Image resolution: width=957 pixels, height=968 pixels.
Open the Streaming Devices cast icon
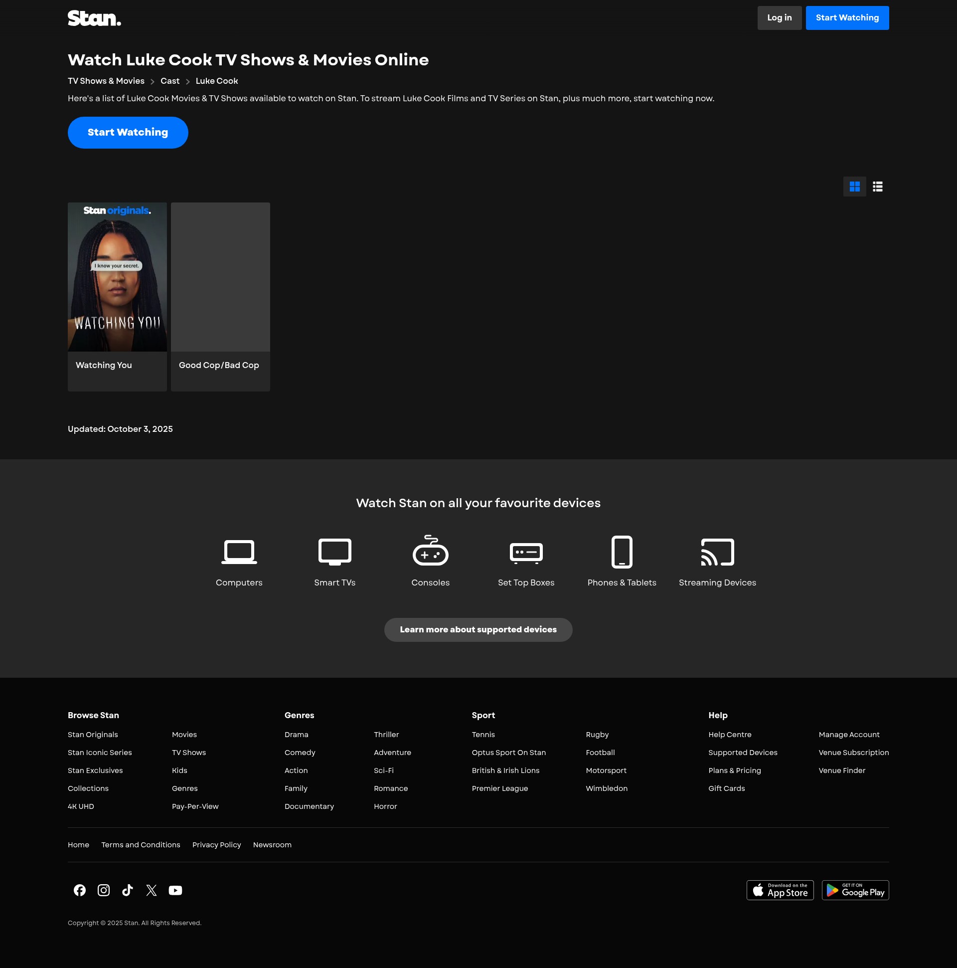(717, 552)
